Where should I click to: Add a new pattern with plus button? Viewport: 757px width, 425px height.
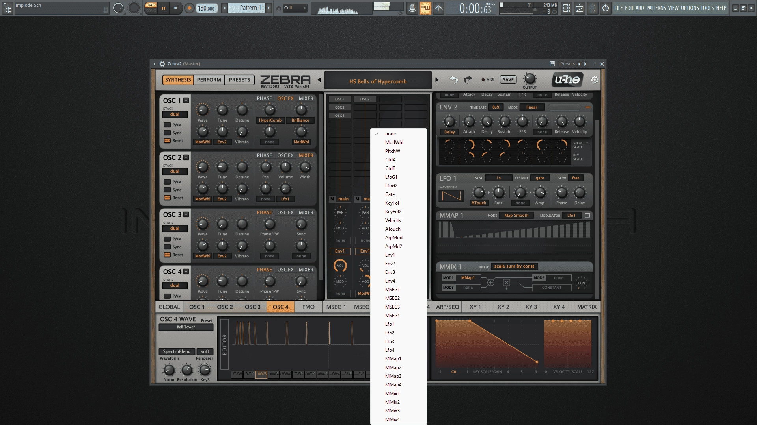pyautogui.click(x=269, y=8)
